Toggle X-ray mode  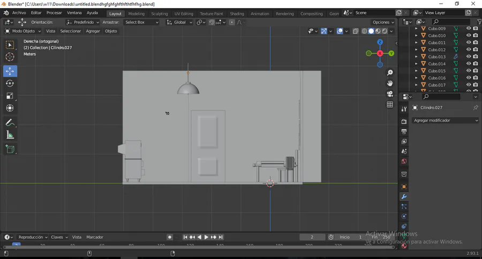356,31
